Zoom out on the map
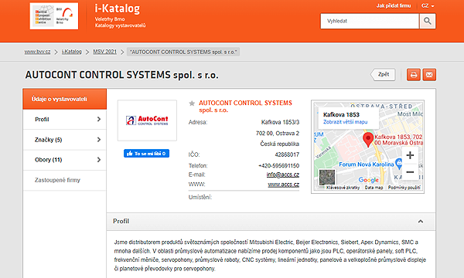 point(410,171)
